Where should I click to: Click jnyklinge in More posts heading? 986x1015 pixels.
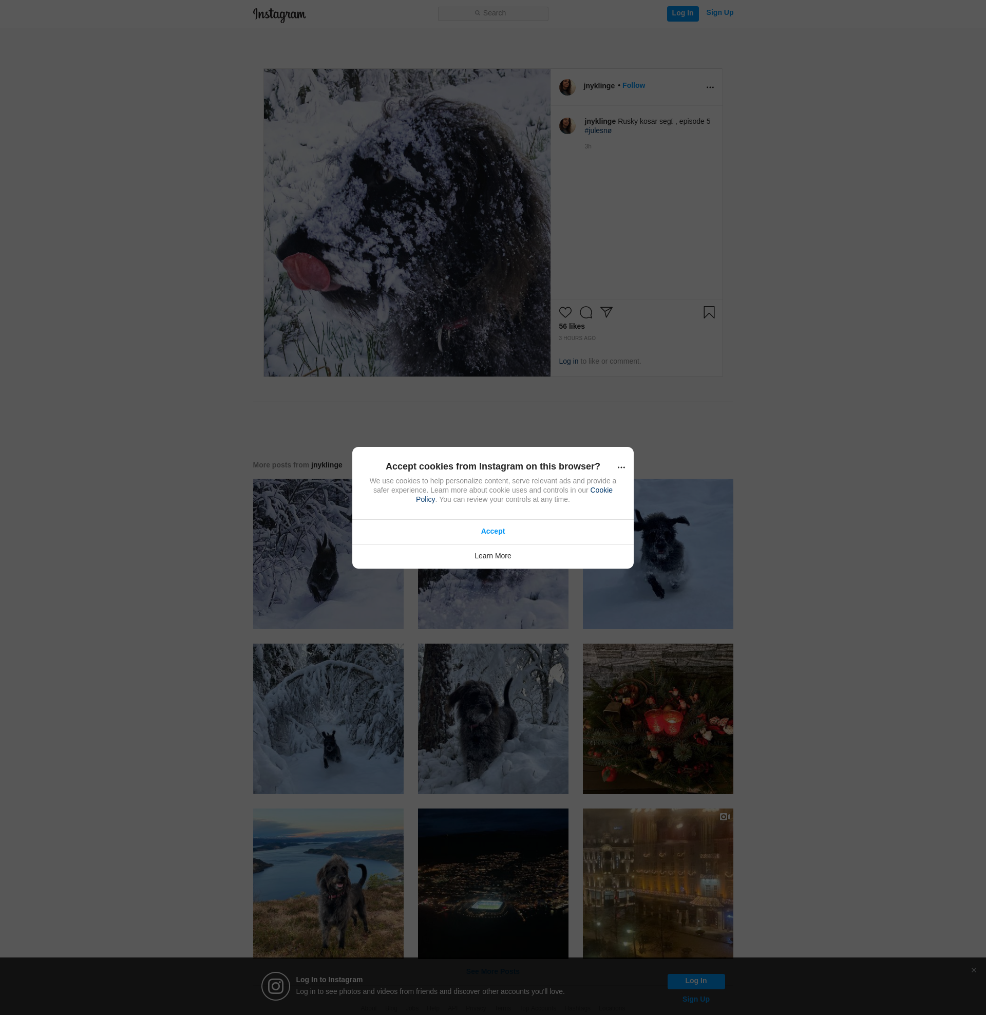coord(326,465)
